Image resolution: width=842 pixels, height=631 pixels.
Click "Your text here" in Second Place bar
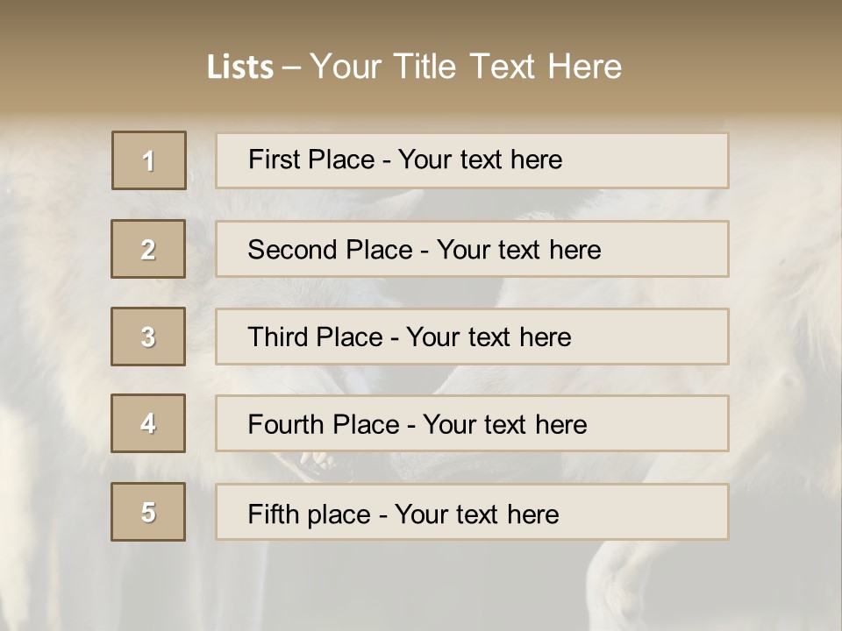518,250
